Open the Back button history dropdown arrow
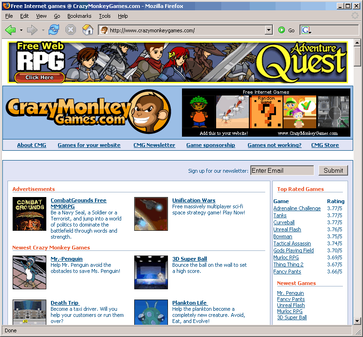 21,30
